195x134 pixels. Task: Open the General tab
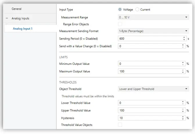click(17, 9)
